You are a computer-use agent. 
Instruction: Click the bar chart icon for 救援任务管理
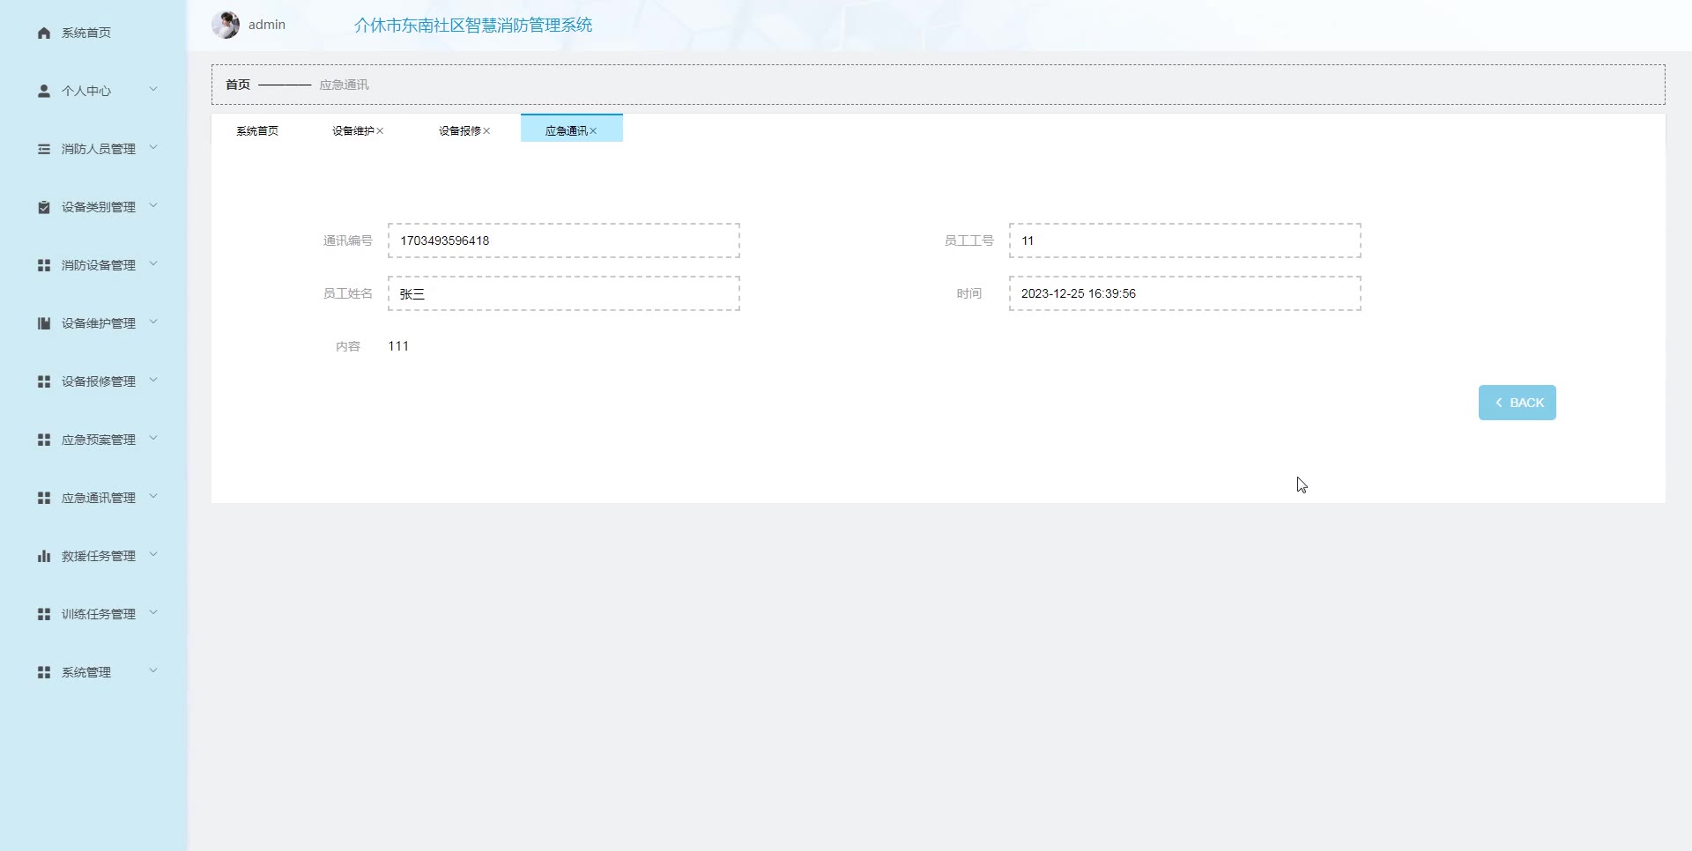coord(44,556)
